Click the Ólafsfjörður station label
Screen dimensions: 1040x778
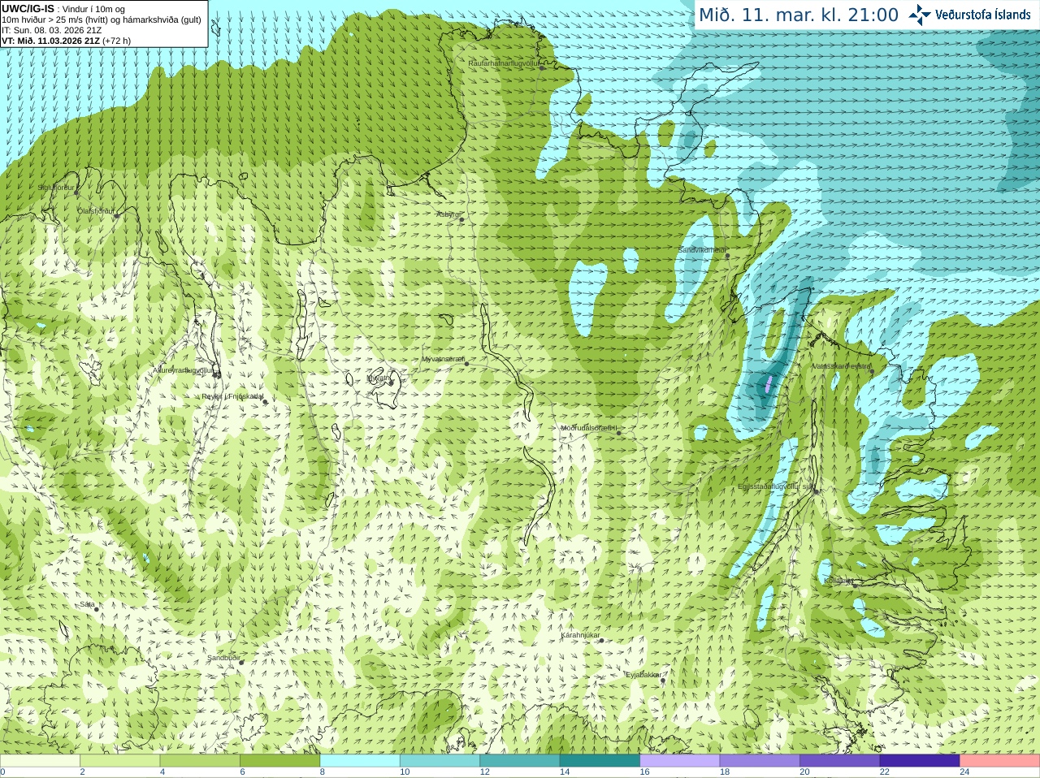point(96,211)
